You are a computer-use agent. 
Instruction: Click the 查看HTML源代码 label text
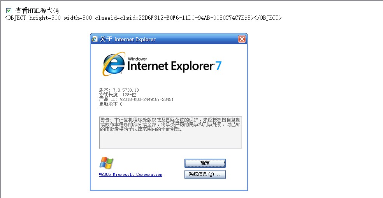coord(37,10)
